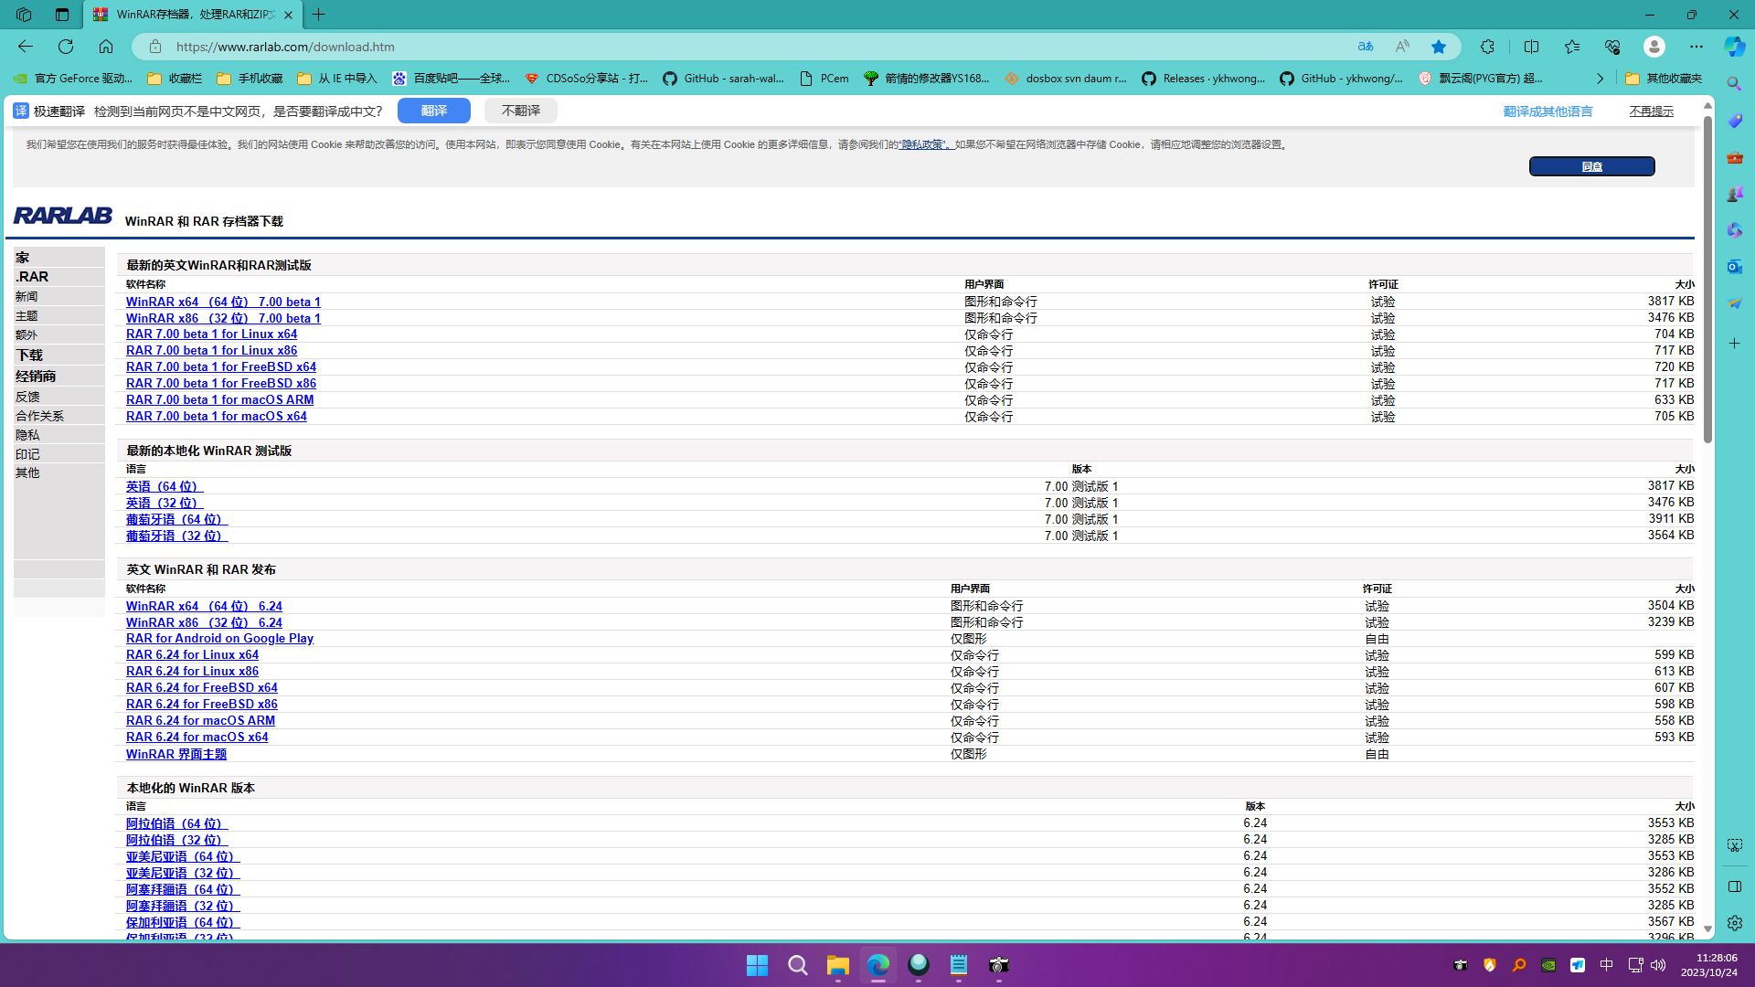Open Windows Start menu
This screenshot has height=987, width=1755.
757,965
